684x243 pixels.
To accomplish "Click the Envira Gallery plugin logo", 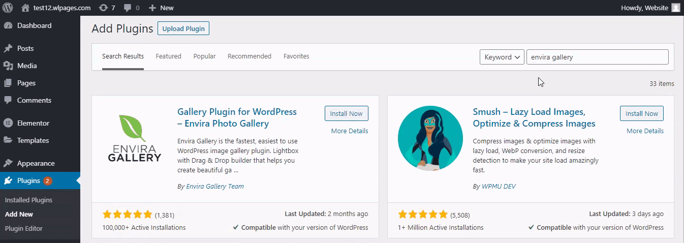I will [135, 137].
